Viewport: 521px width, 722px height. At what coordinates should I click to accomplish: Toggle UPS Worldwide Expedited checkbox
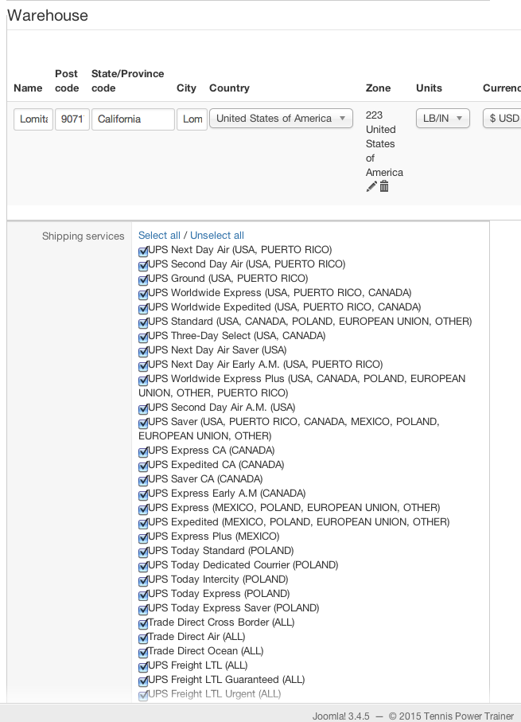pos(143,309)
